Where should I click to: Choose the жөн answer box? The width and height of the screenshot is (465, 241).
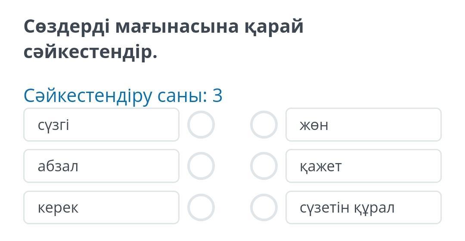[363, 125]
